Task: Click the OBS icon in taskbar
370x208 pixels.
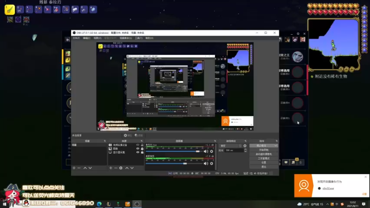Action: (137, 204)
